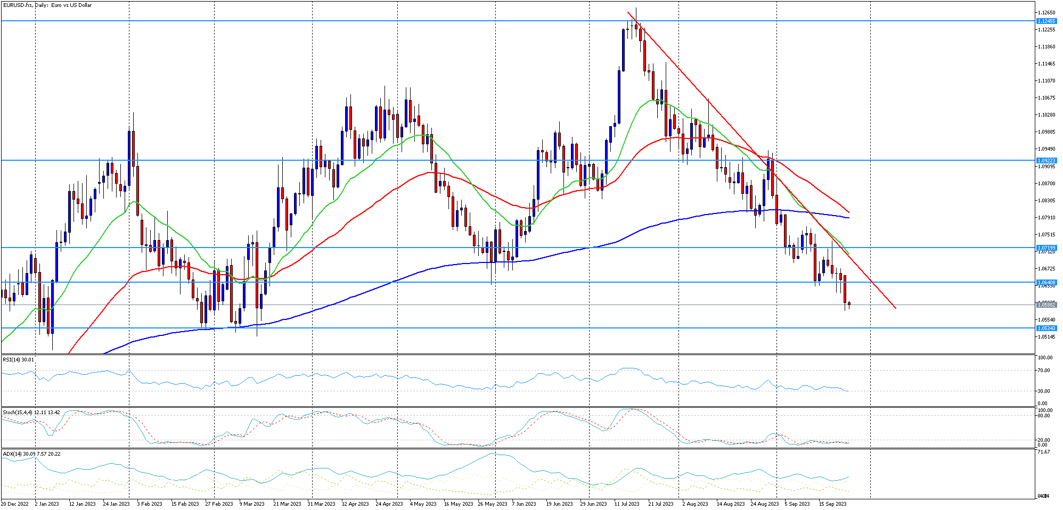Click the 1.11465 price scale label
The image size is (1063, 510).
click(x=1046, y=64)
